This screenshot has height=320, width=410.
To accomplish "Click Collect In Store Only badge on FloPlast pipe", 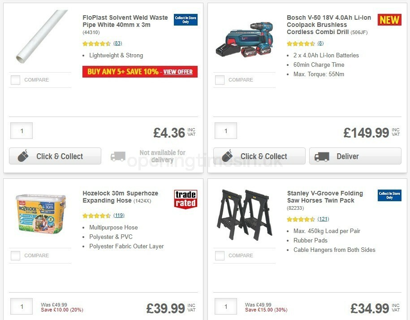I will (185, 20).
